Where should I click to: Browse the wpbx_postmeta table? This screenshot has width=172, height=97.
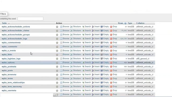pos(66,67)
